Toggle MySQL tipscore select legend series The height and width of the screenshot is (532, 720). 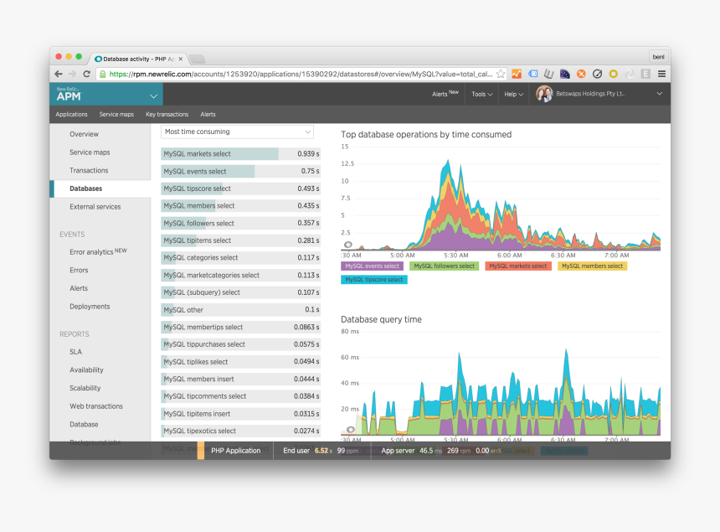pos(373,280)
